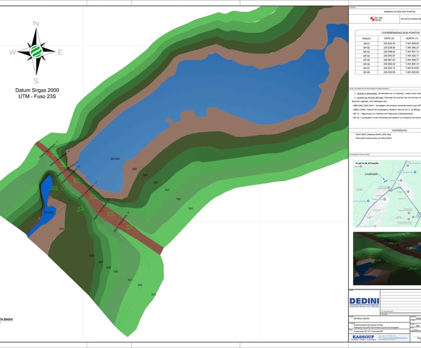421x348 pixels.
Task: Click the compass rose north arrow symbol
Action: coord(36,52)
